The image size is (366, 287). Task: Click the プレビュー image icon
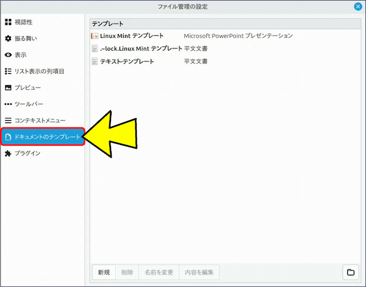8,88
